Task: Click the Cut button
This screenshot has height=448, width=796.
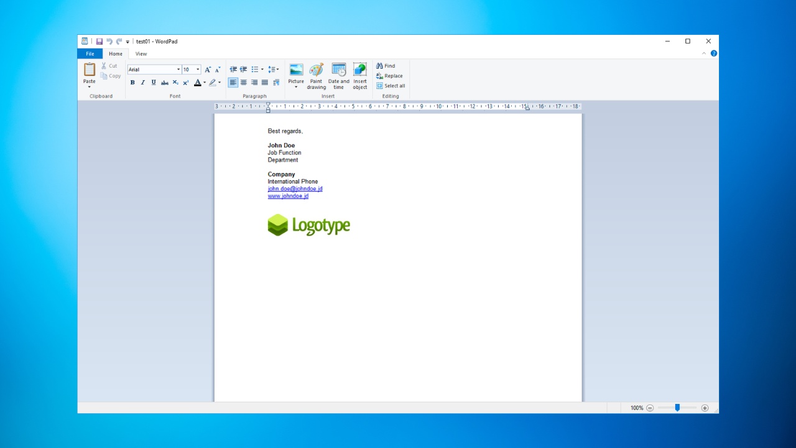Action: point(109,66)
